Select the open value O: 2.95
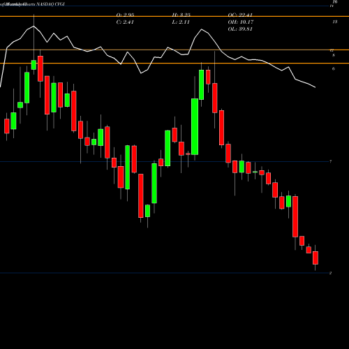This screenshot has height=349, width=349. pos(125,15)
